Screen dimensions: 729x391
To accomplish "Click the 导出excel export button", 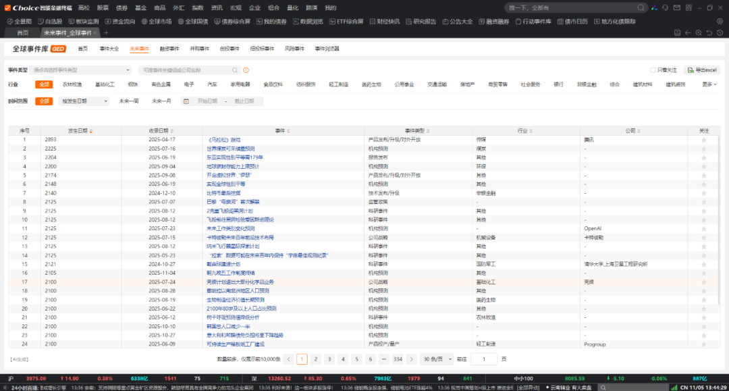I will click(x=702, y=70).
